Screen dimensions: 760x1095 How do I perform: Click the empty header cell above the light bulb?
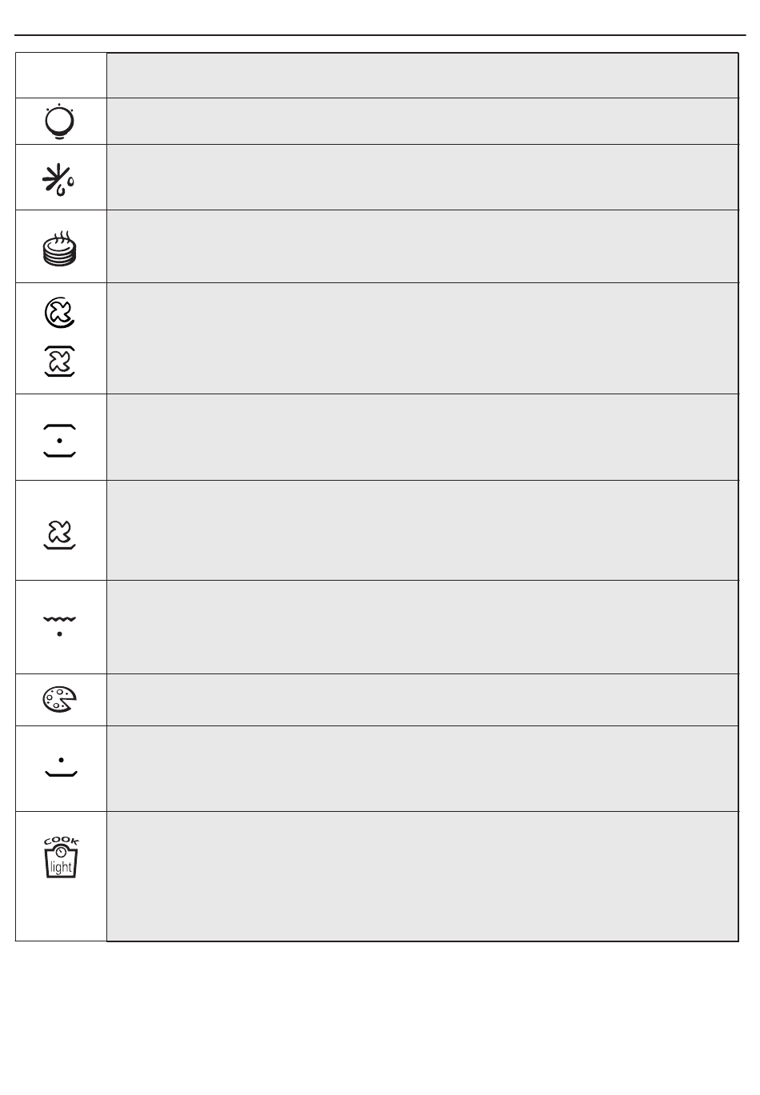(x=61, y=75)
